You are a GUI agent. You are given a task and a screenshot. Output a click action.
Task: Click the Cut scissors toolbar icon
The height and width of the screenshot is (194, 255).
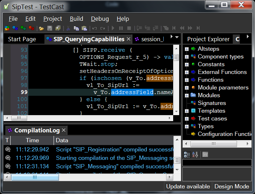[68, 28]
